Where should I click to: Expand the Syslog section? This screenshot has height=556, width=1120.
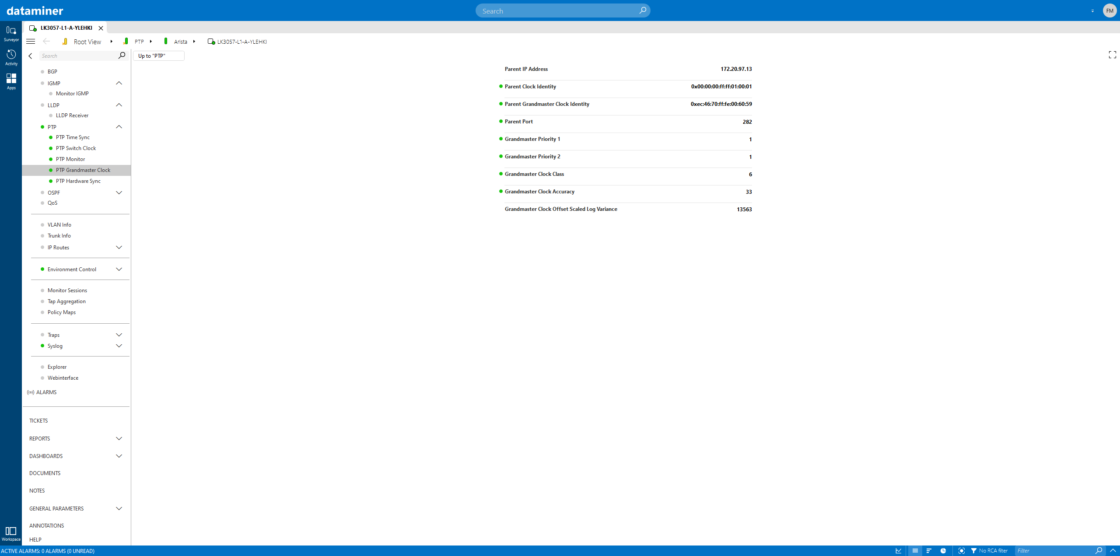119,346
